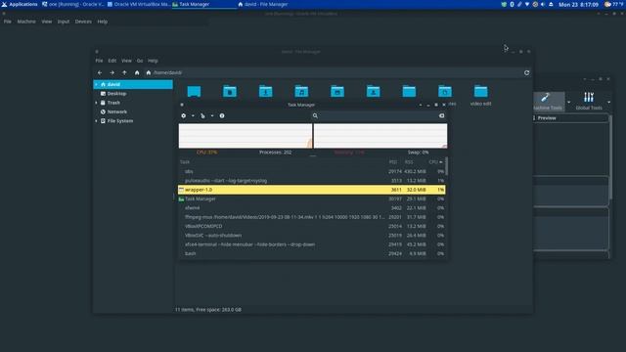Viewport: 626px width, 352px height.
Task: Expand the File System tree node
Action: point(96,121)
